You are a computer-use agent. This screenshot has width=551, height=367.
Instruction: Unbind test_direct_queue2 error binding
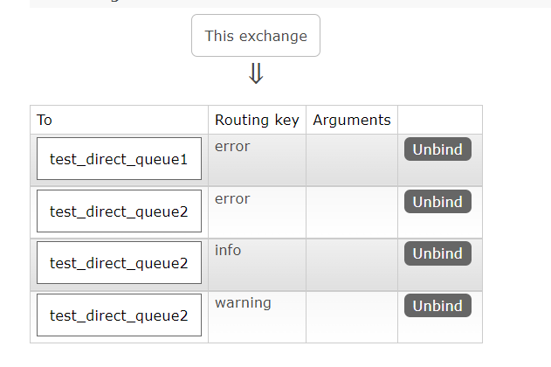tap(437, 202)
